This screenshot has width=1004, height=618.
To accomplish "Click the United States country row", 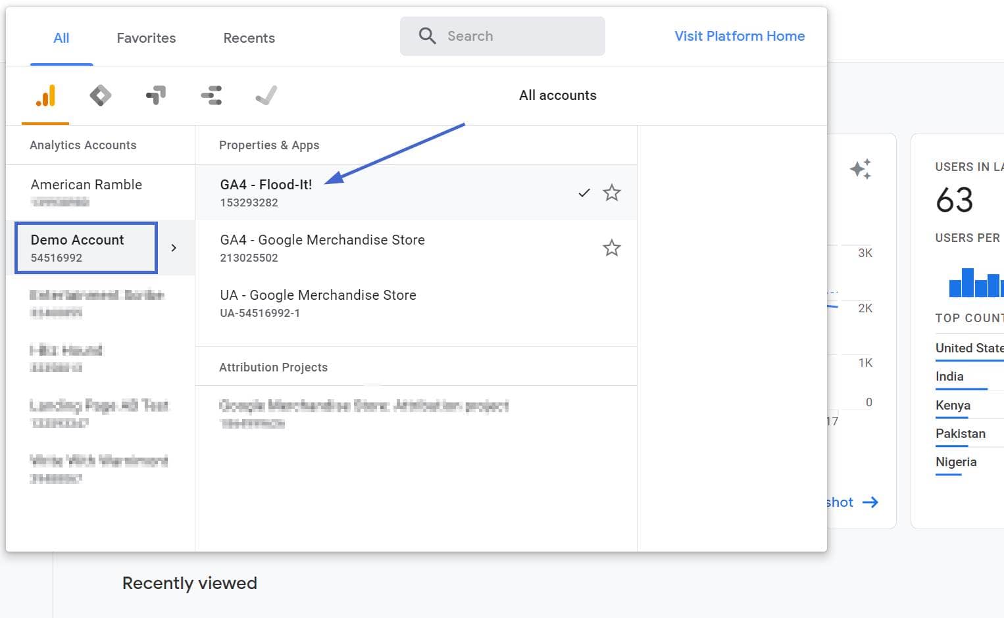I will point(969,348).
